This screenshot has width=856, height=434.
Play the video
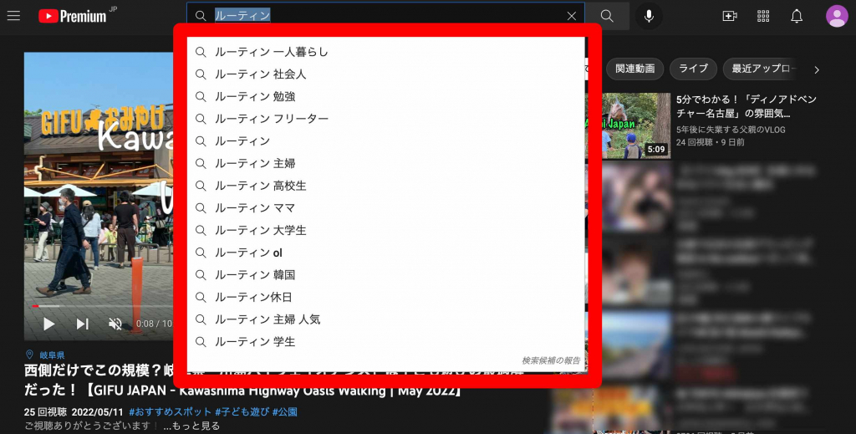49,324
